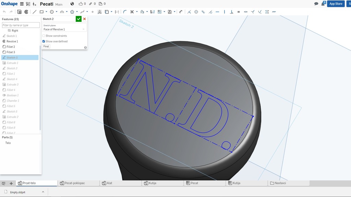Select the Line sketch tool
The image size is (351, 197).
(x=35, y=12)
